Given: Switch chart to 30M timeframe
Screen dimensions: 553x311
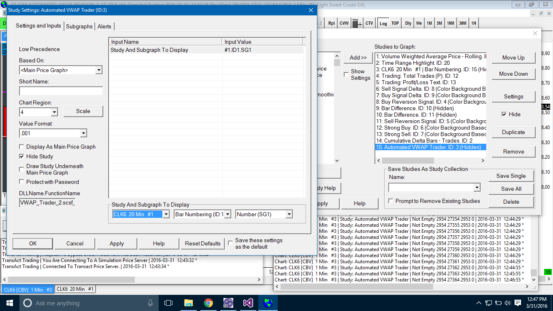Looking at the screenshot, I should click(x=462, y=23).
